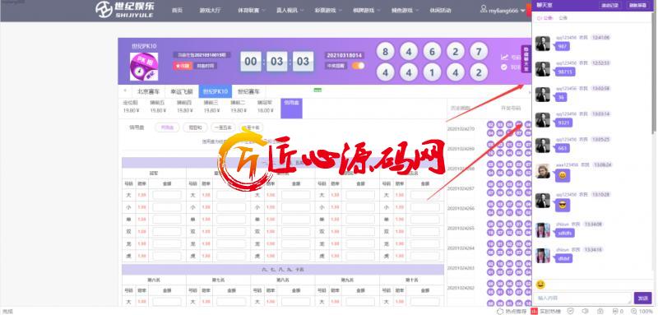Viewport: 658px width, 315px height.
Task: Click the trend chart icon beside lottery balls
Action: click(504, 57)
